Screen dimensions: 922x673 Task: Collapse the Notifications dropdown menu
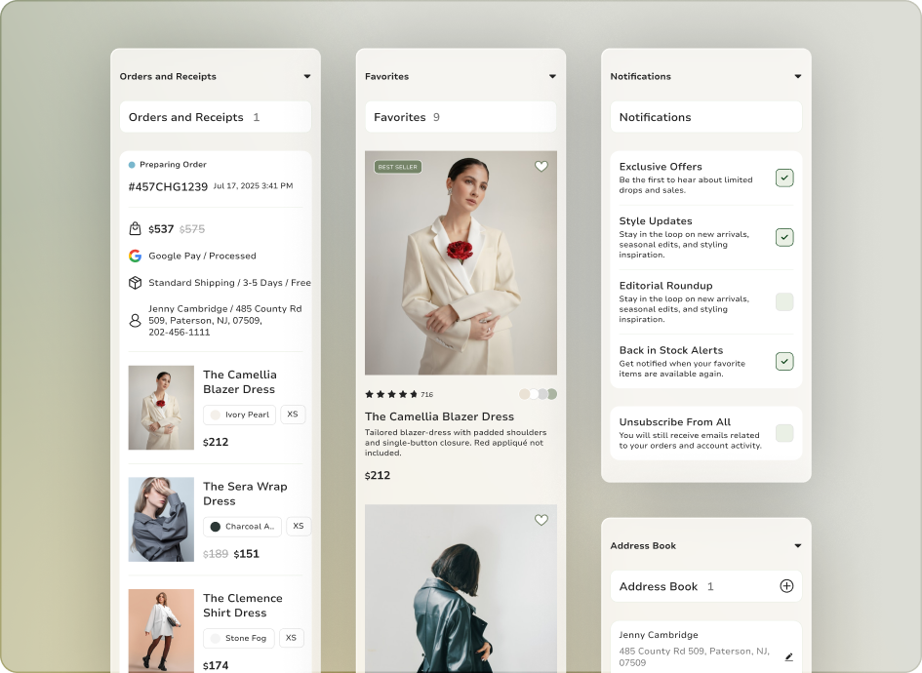click(797, 76)
